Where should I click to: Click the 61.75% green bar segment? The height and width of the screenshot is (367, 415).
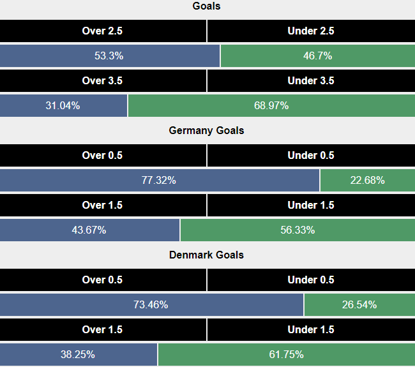coord(286,354)
